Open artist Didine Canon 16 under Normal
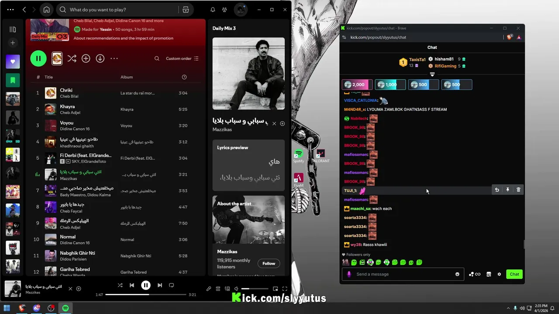This screenshot has width=559, height=314. coord(75,243)
